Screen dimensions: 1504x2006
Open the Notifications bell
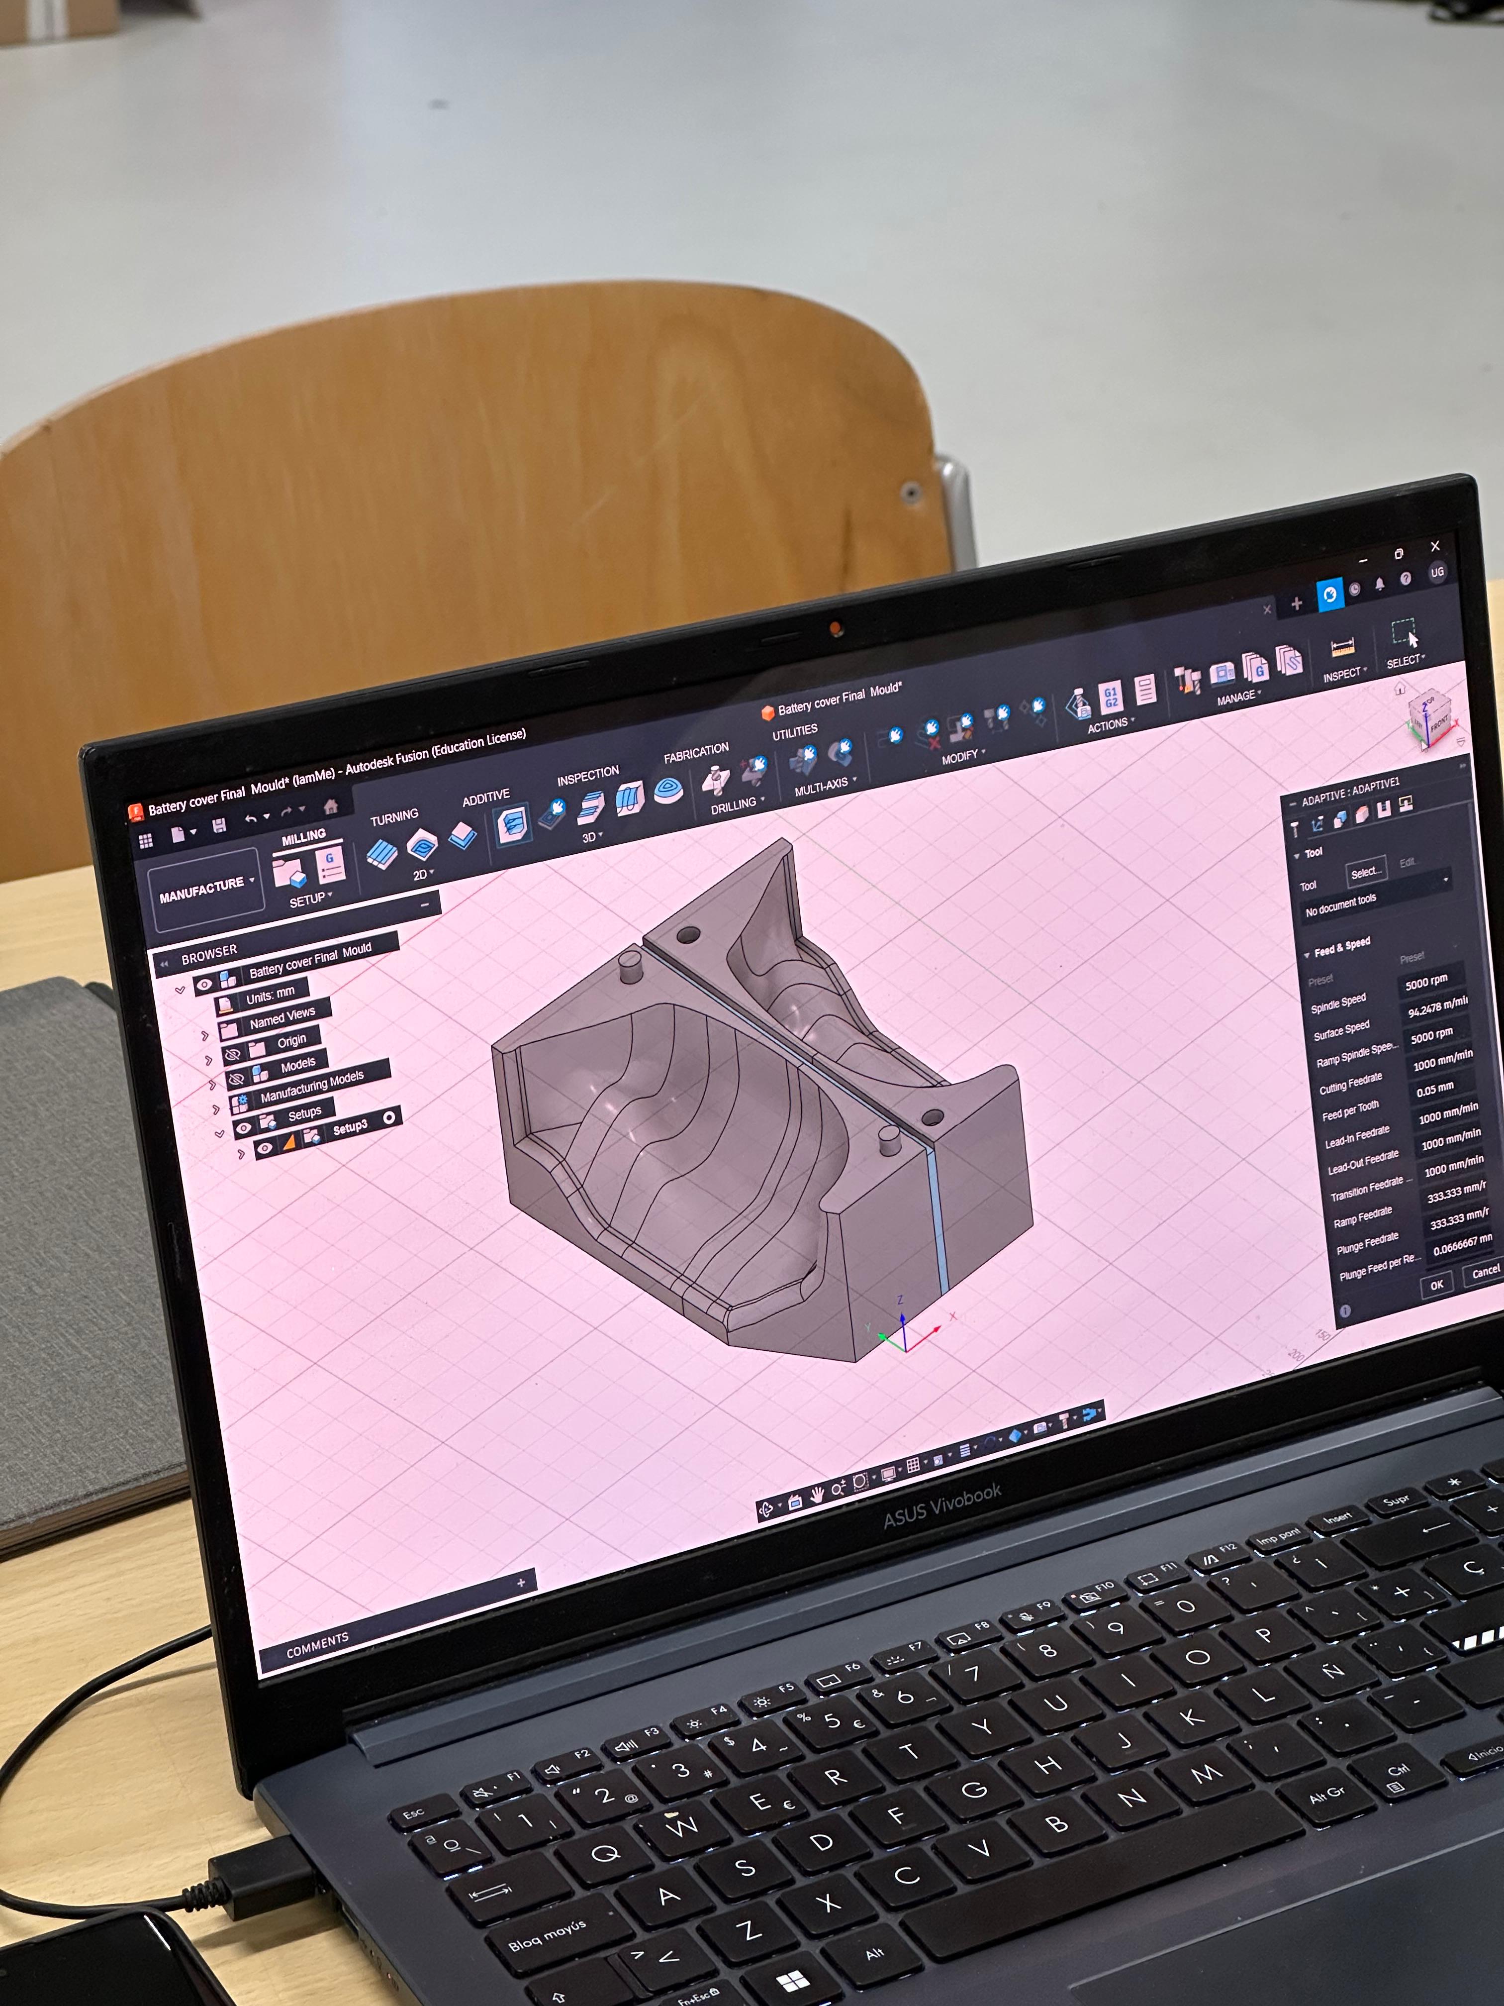[x=1380, y=584]
